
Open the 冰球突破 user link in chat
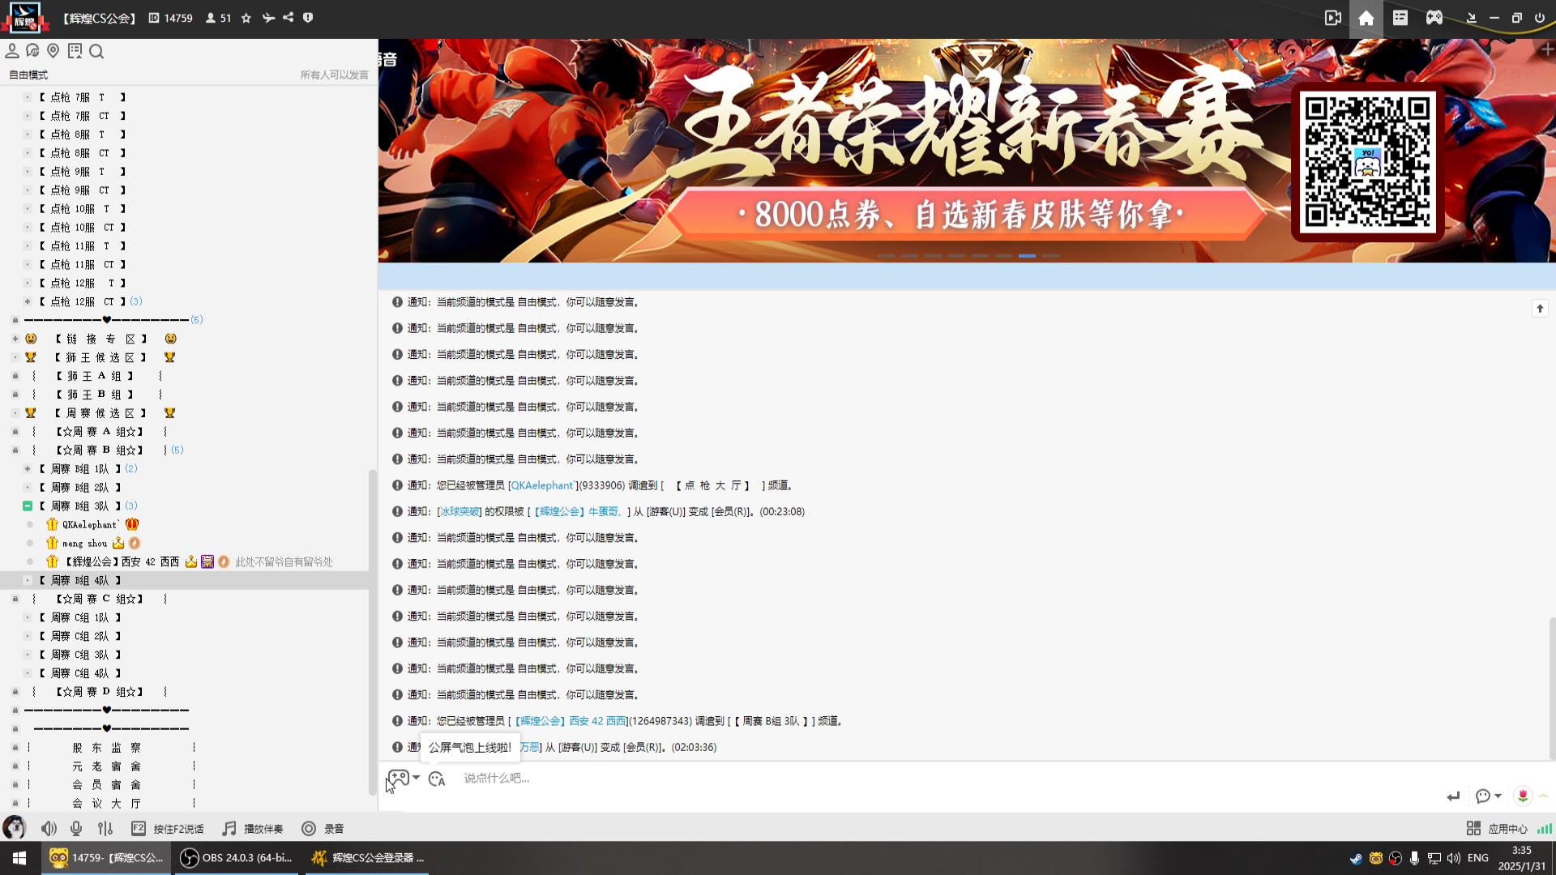coord(460,512)
